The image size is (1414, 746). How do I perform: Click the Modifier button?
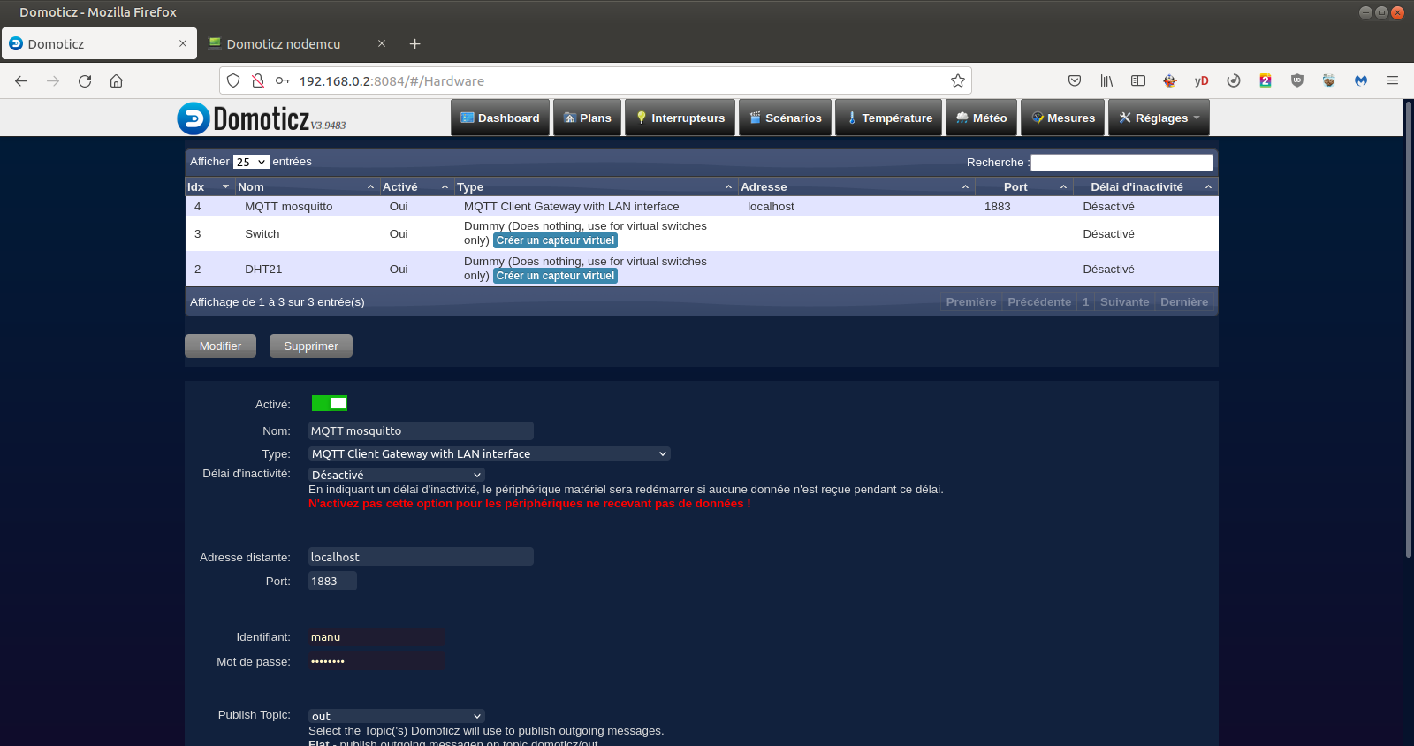[220, 346]
